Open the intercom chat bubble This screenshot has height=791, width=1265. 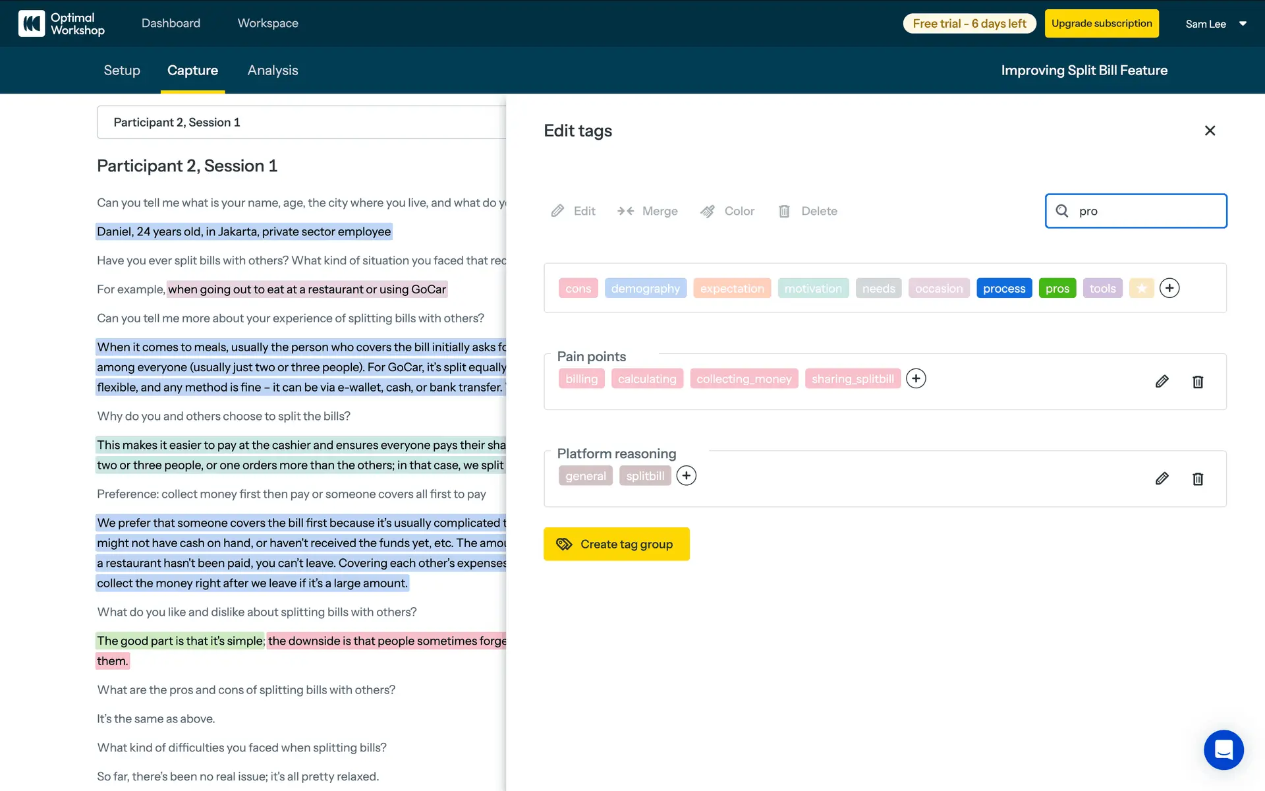(x=1223, y=749)
